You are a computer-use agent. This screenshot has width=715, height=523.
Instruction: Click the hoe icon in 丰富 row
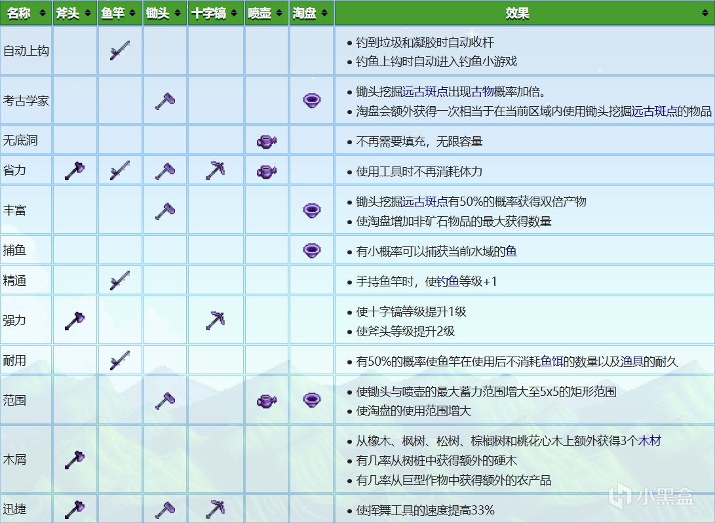point(165,211)
